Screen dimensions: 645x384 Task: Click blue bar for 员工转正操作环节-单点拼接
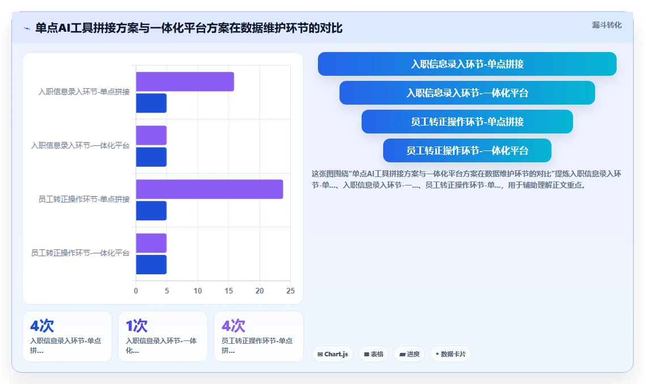(151, 210)
